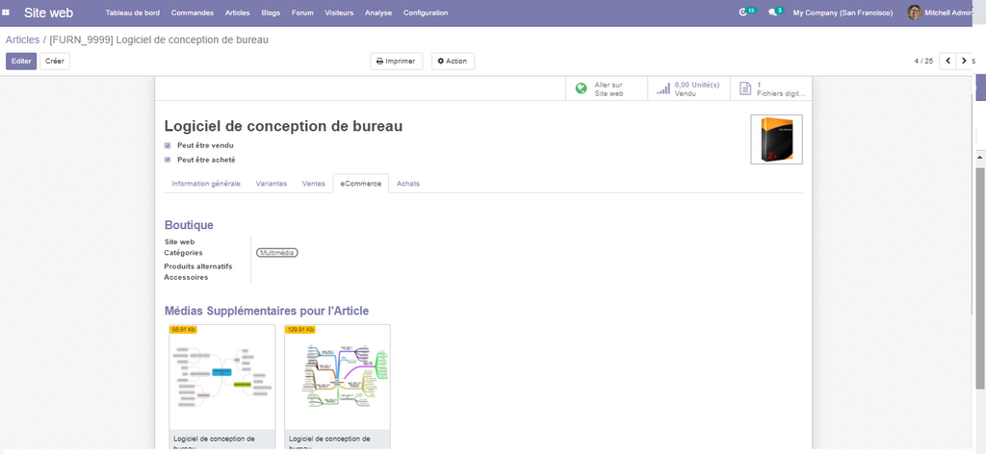This screenshot has width=986, height=454.
Task: Click the Aller sur Site web globe icon
Action: [x=581, y=88]
